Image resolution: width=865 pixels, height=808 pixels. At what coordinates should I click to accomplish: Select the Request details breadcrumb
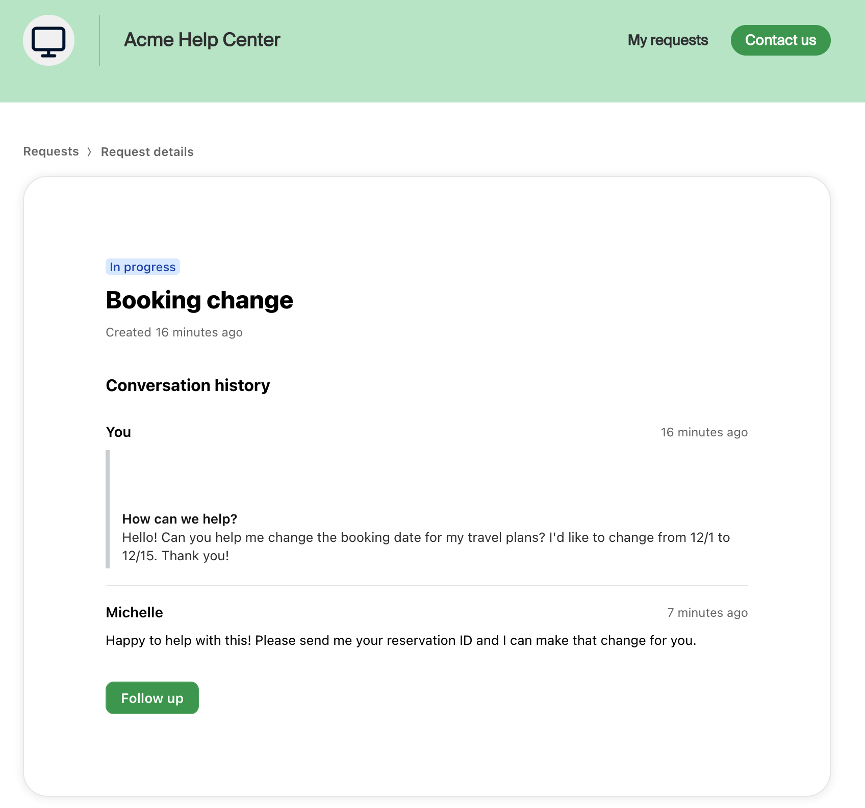coord(147,152)
